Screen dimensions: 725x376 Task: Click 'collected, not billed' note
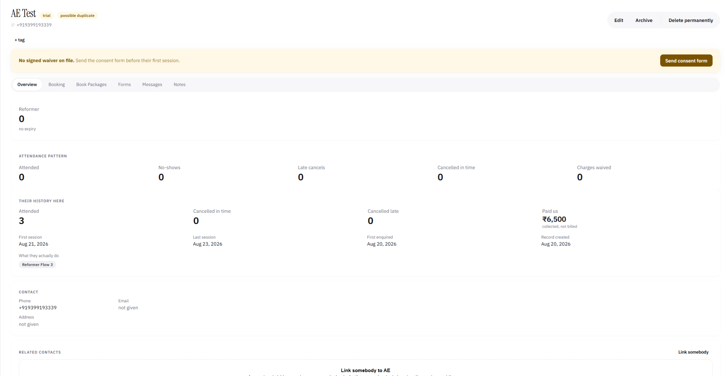coord(559,227)
